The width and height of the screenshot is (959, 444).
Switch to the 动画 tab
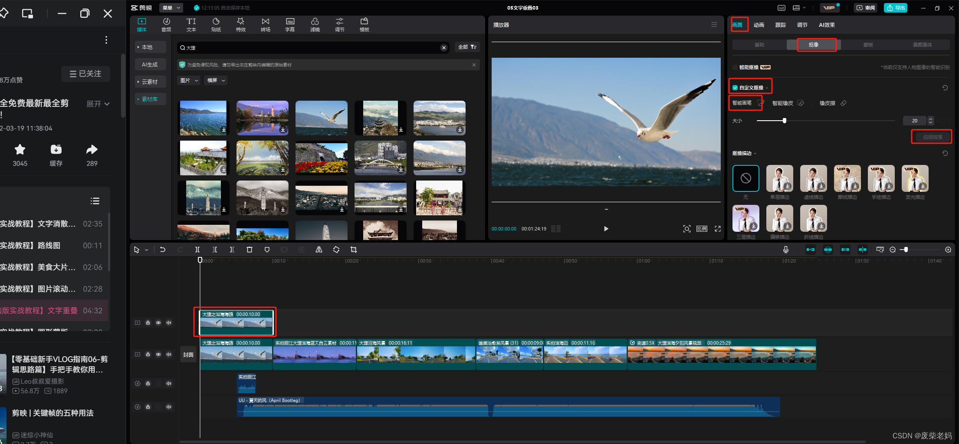[x=759, y=25]
